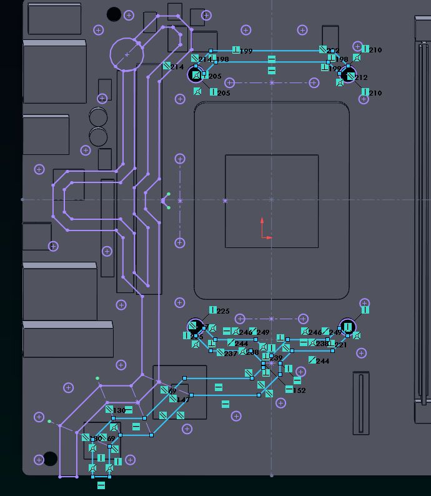Select the small vertical slot connector at lower right
This screenshot has width=431, height=496.
tap(361, 403)
